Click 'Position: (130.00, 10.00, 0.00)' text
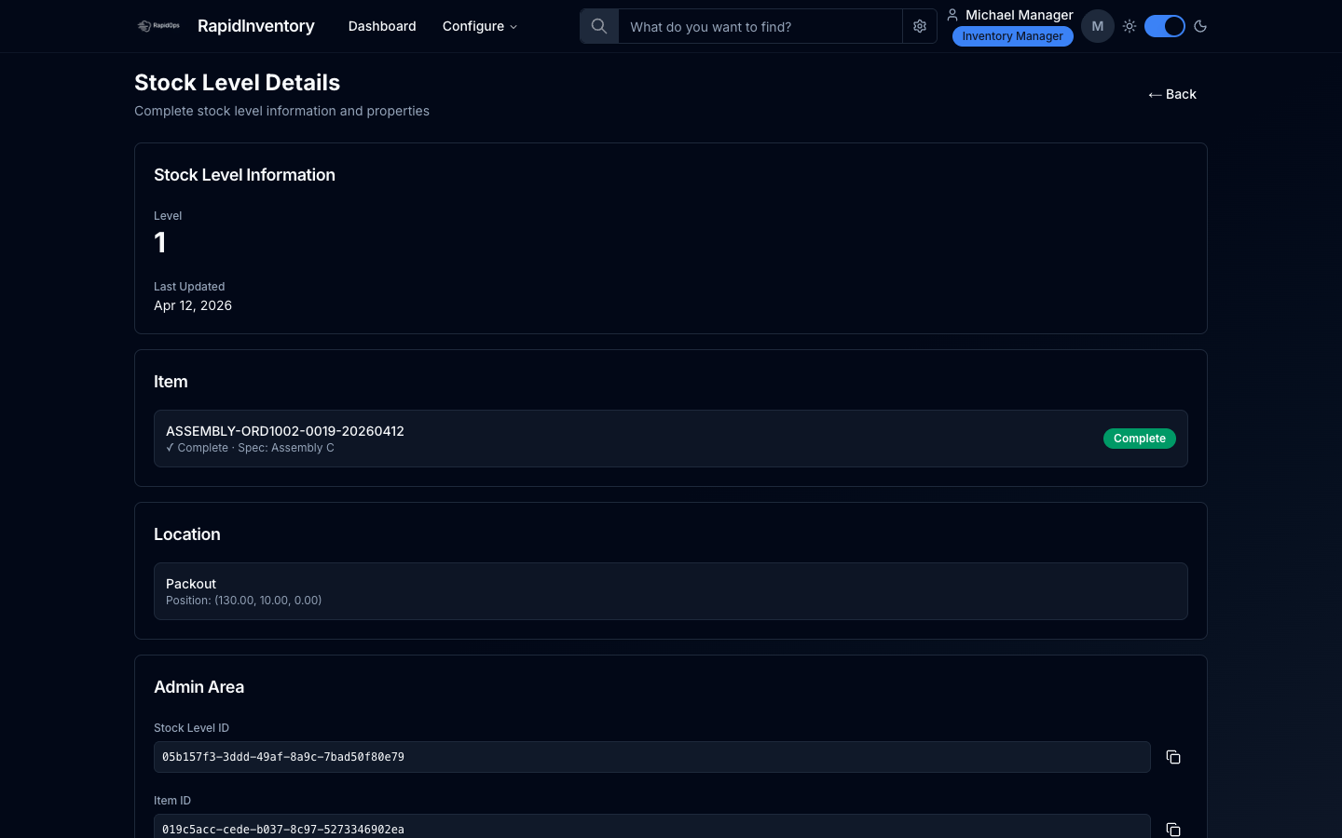 click(x=244, y=601)
